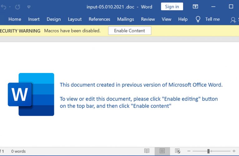Screen dimensions: 239x156
Task: Click the zoom slider handle
Action: (208, 151)
